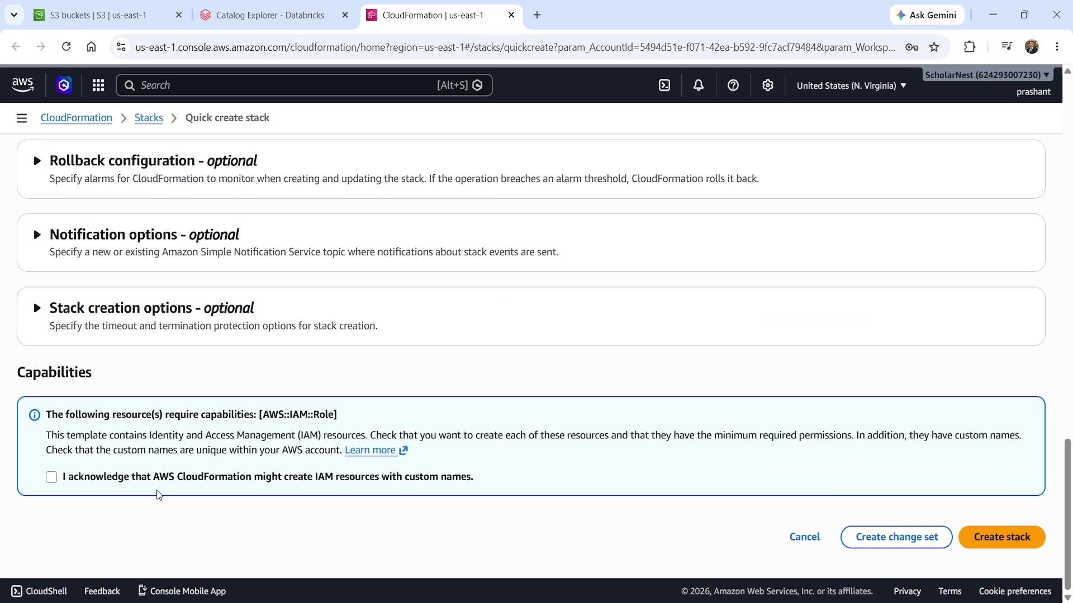
Task: Go to the CloudFormation breadcrumb
Action: coord(77,118)
